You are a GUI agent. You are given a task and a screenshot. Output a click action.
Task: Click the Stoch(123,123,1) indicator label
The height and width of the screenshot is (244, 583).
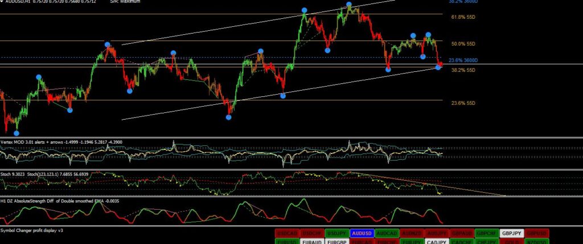(42, 174)
